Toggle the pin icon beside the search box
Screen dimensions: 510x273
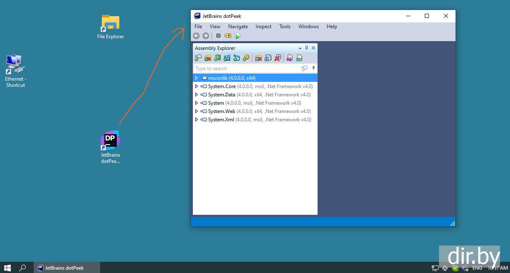tap(313, 68)
